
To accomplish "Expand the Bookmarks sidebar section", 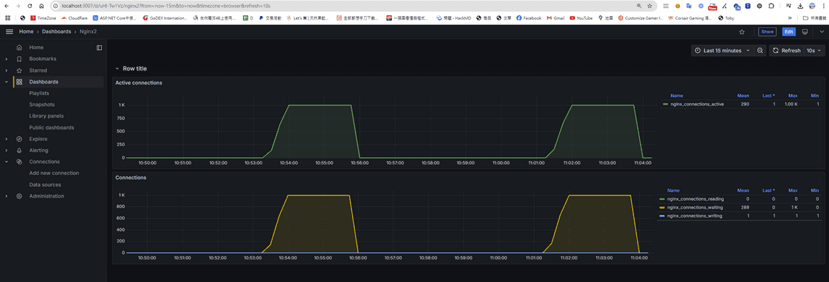I will click(x=7, y=59).
